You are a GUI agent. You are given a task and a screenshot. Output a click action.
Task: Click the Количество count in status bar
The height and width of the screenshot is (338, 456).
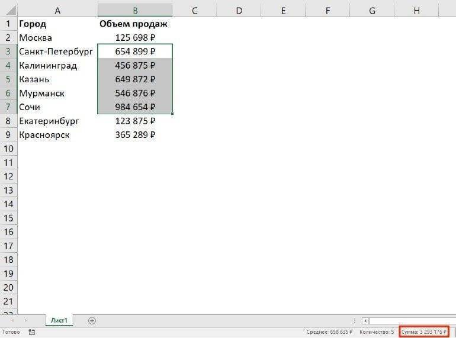tap(376, 332)
